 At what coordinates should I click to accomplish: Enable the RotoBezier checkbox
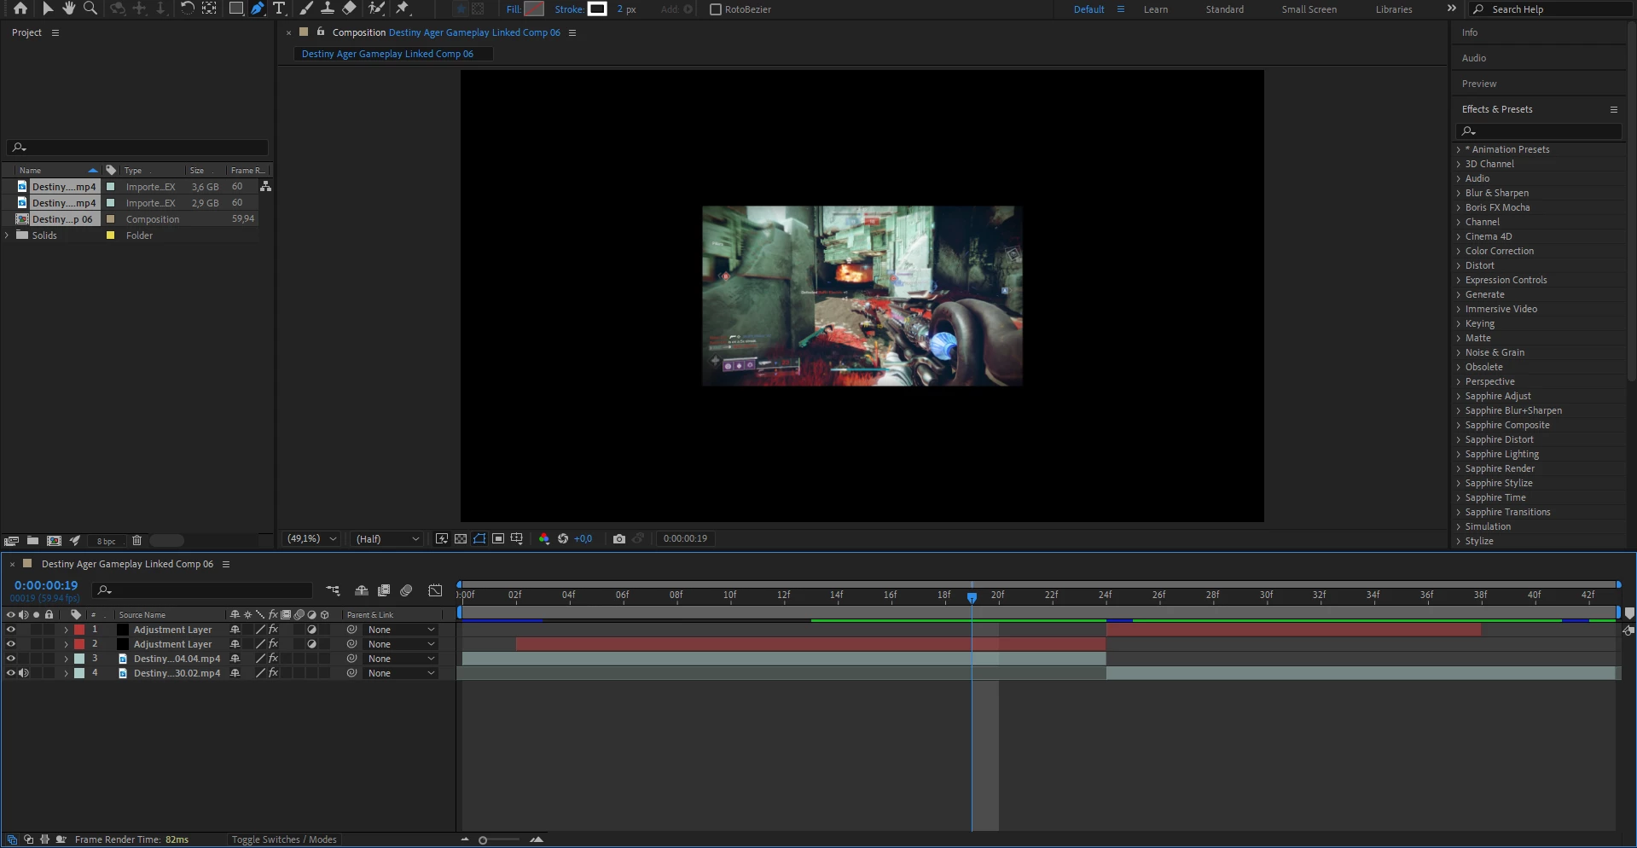coord(716,9)
